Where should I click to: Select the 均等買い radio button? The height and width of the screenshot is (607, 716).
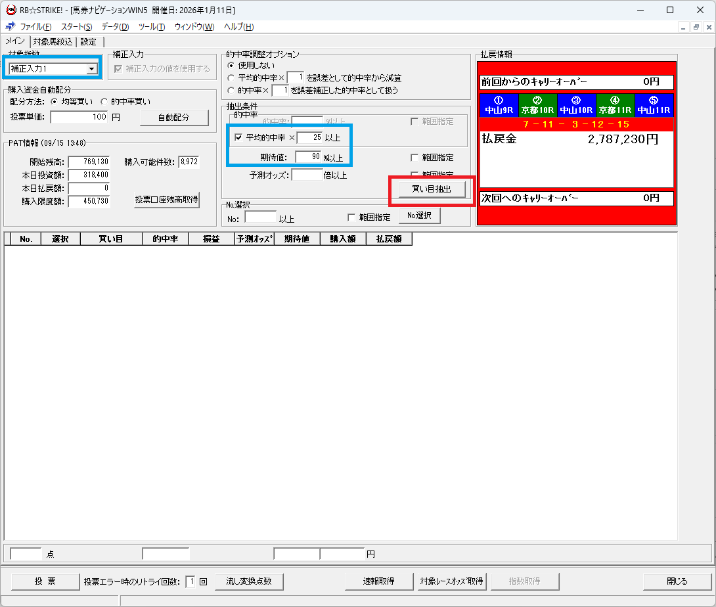pos(55,101)
